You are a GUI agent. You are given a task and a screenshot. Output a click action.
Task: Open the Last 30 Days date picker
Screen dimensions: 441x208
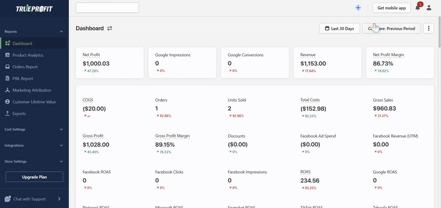point(340,29)
